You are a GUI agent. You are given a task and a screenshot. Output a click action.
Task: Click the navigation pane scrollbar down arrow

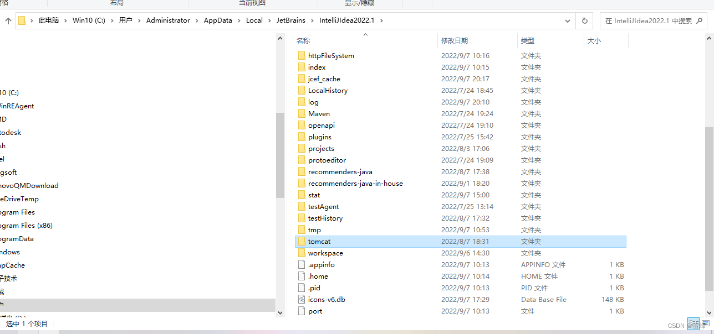point(280,312)
